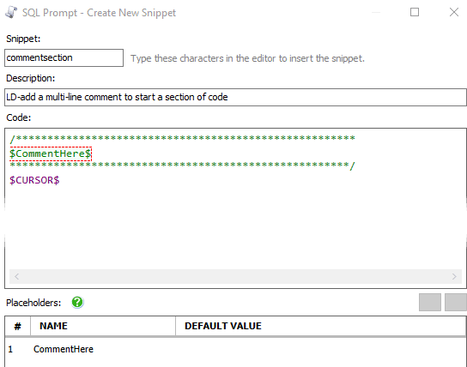This screenshot has width=467, height=367.
Task: Click the NAME column header
Action: (x=103, y=326)
